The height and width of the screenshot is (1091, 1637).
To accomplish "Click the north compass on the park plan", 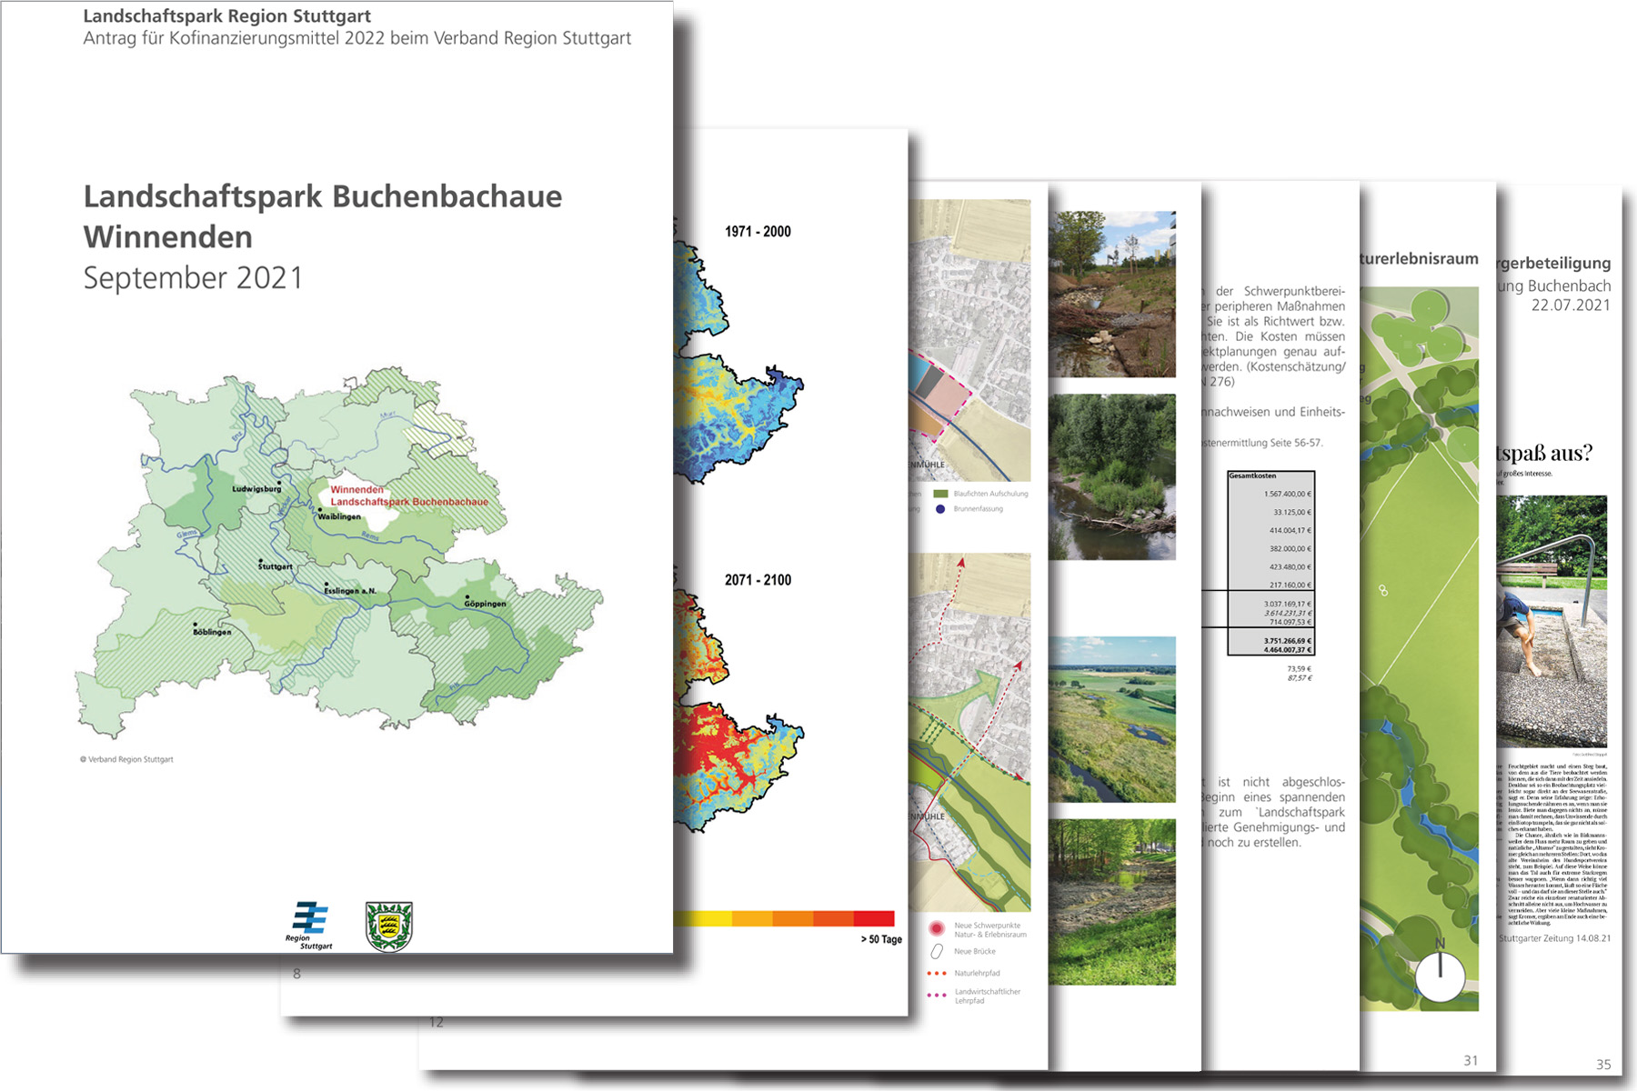I will tap(1440, 975).
